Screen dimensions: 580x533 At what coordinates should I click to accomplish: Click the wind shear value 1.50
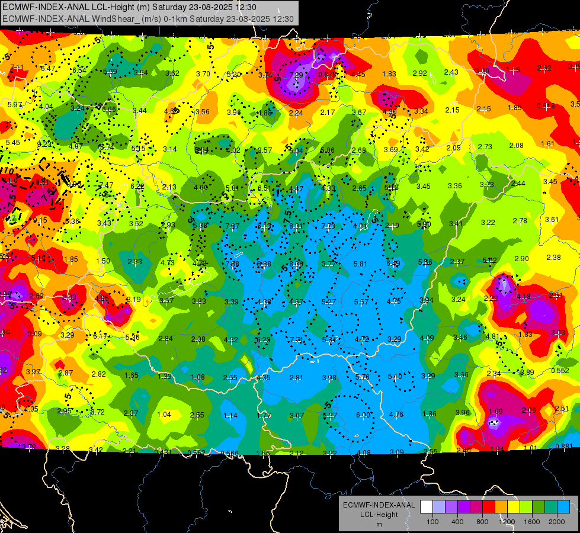point(103,261)
